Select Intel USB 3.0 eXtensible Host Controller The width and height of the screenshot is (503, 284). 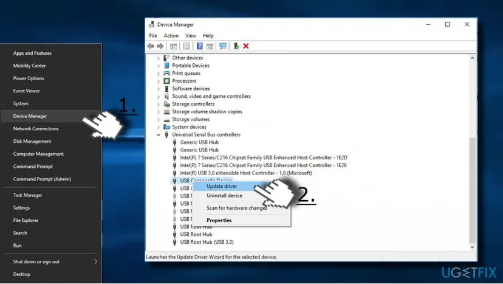(245, 173)
